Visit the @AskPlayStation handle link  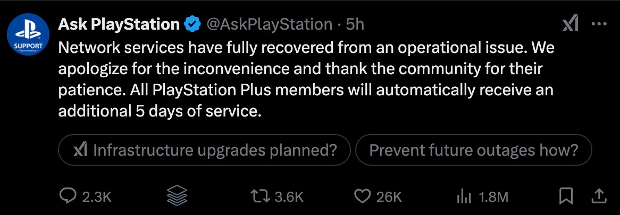269,24
